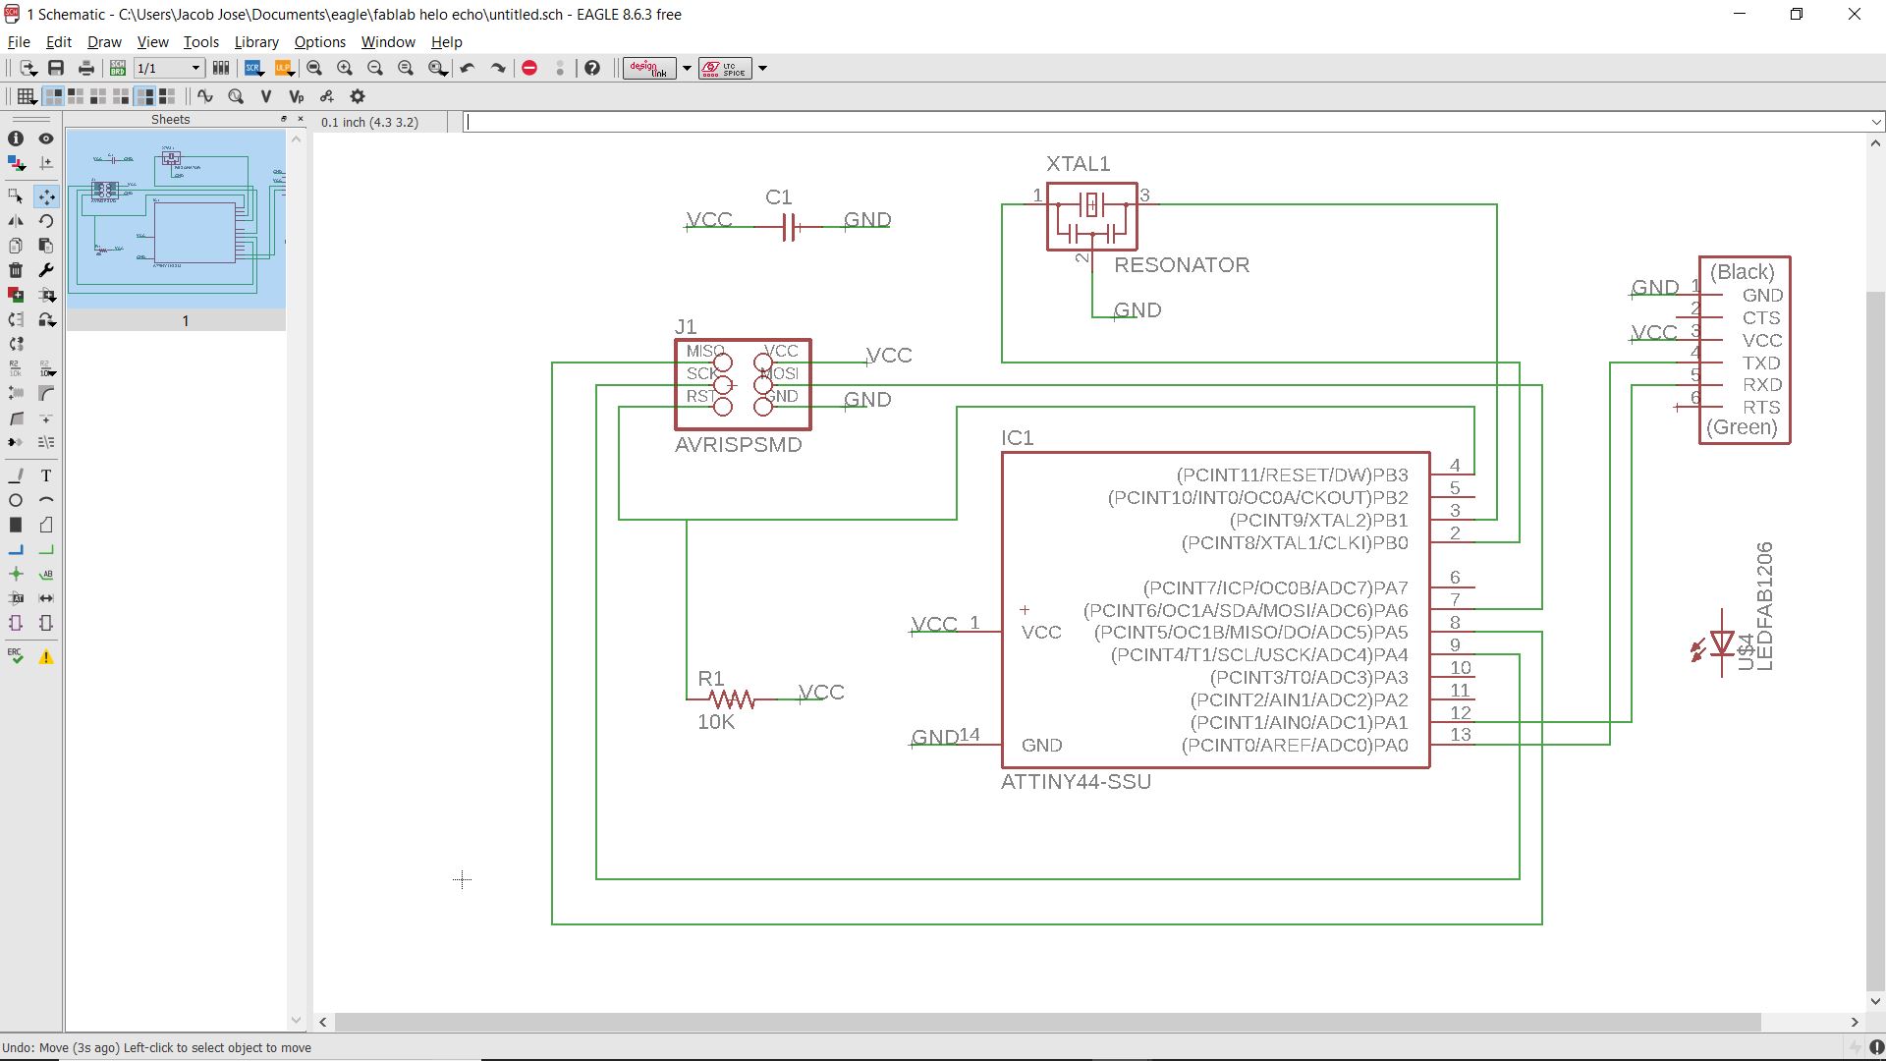Click the Errors warning triangle icon
Viewport: 1886px width, 1061px height.
[x=46, y=656]
